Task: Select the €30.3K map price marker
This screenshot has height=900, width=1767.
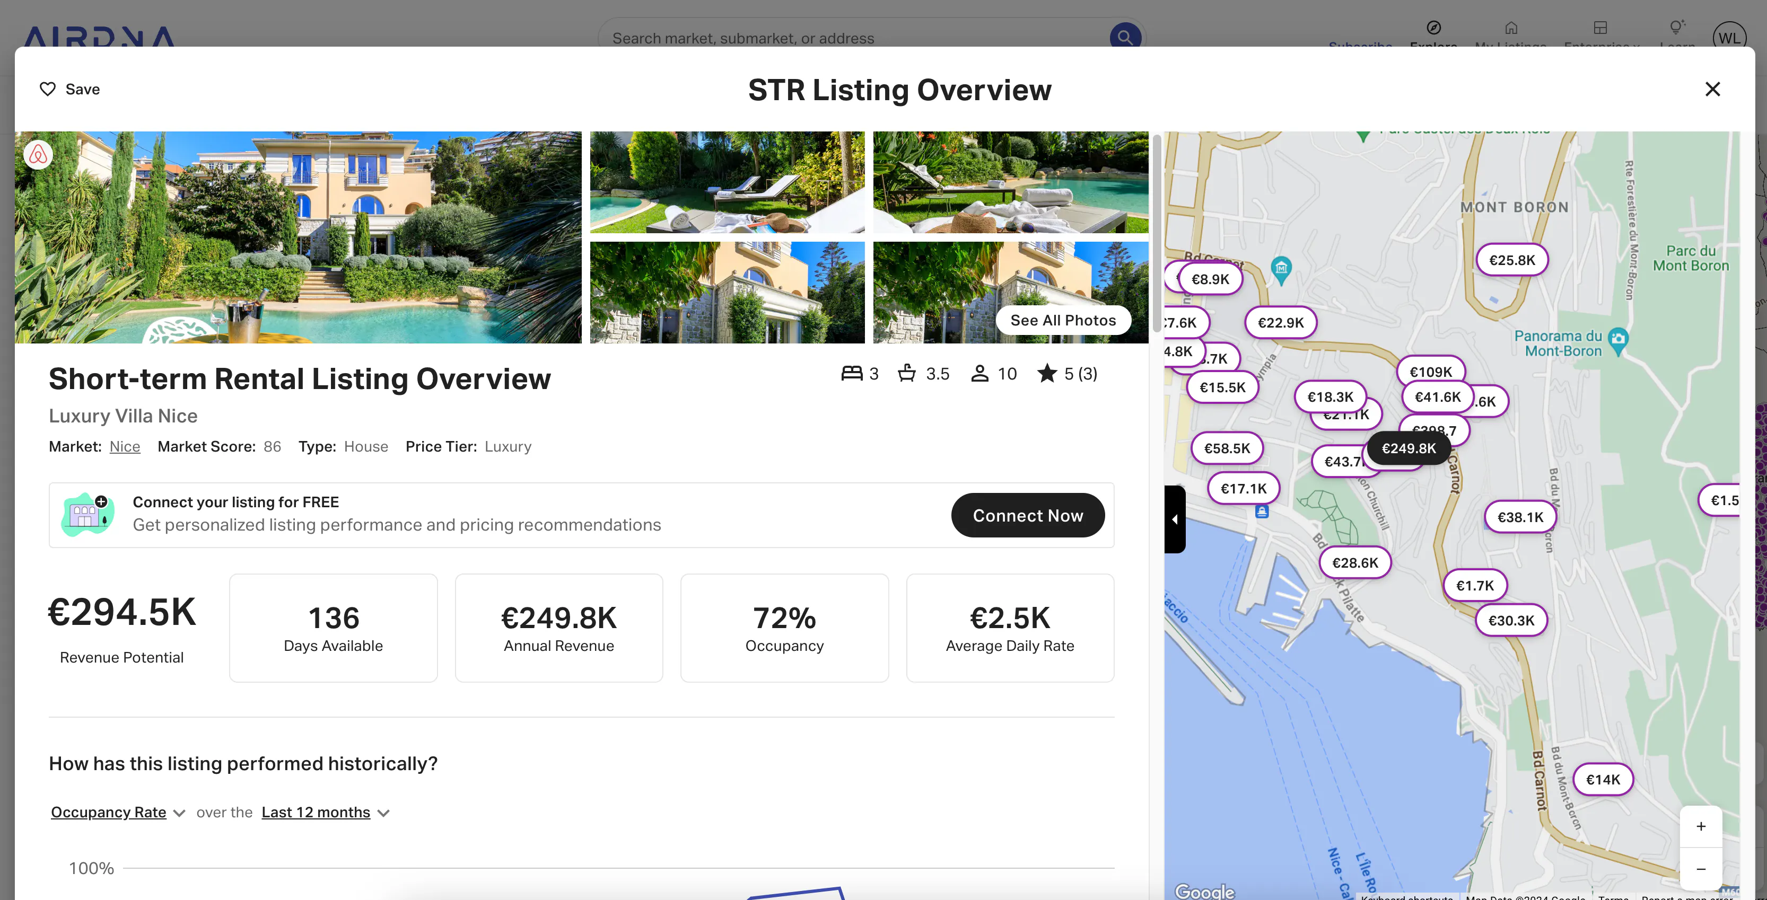Action: [x=1511, y=620]
